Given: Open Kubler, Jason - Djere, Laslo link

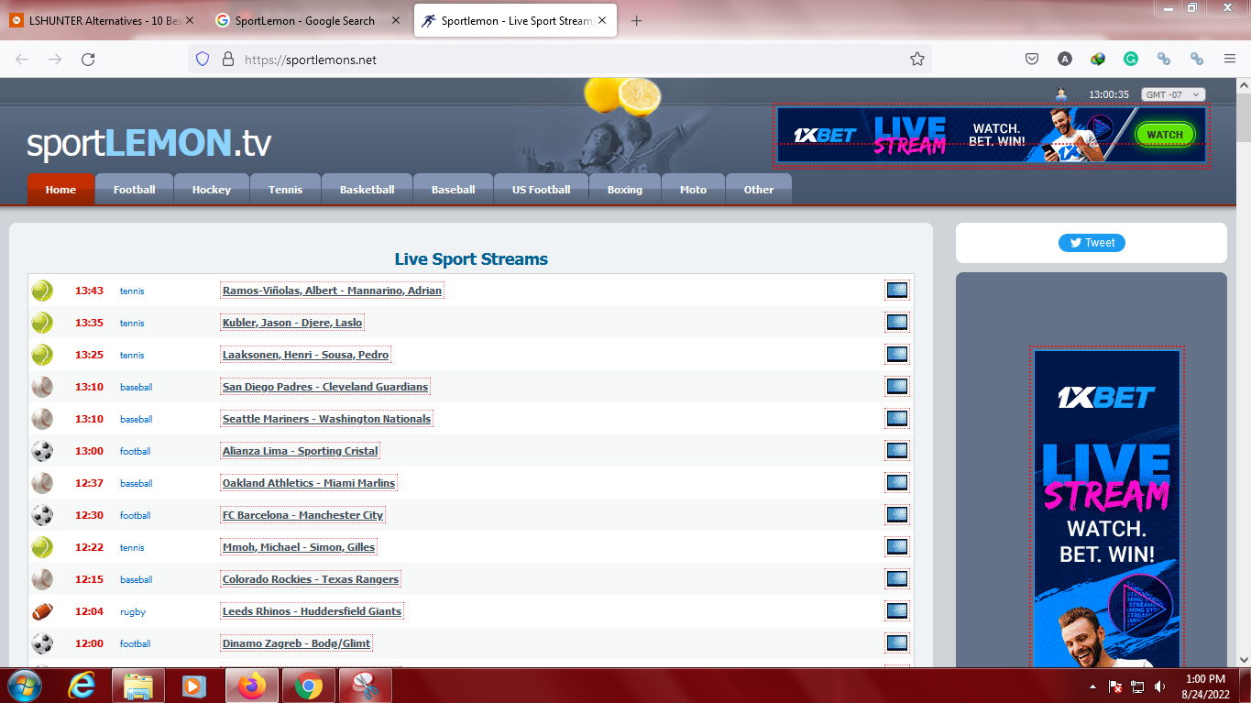Looking at the screenshot, I should pyautogui.click(x=292, y=323).
